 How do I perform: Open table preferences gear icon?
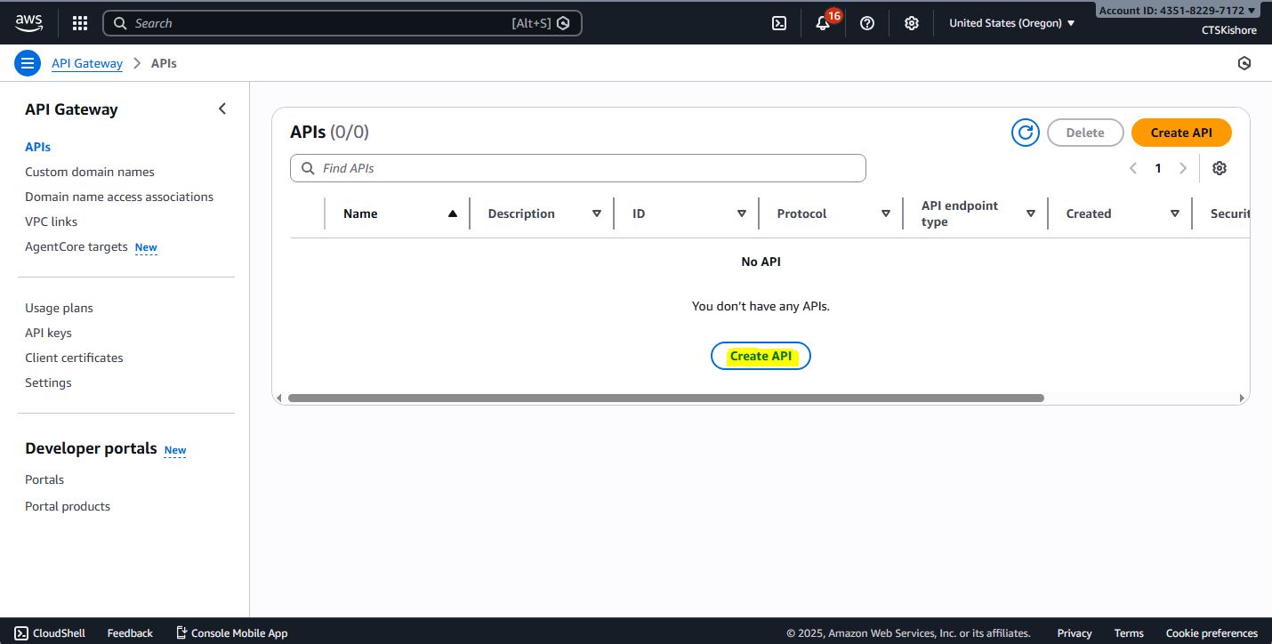(1220, 168)
